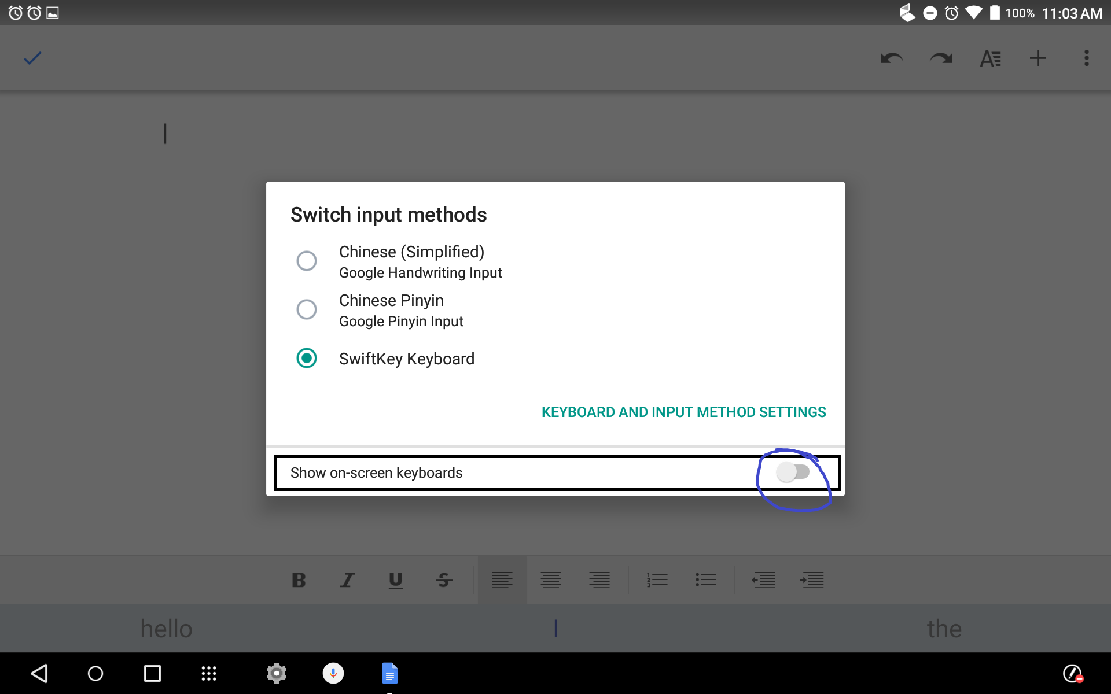This screenshot has height=694, width=1111.
Task: Launch Google voice search from taskbar
Action: [333, 673]
